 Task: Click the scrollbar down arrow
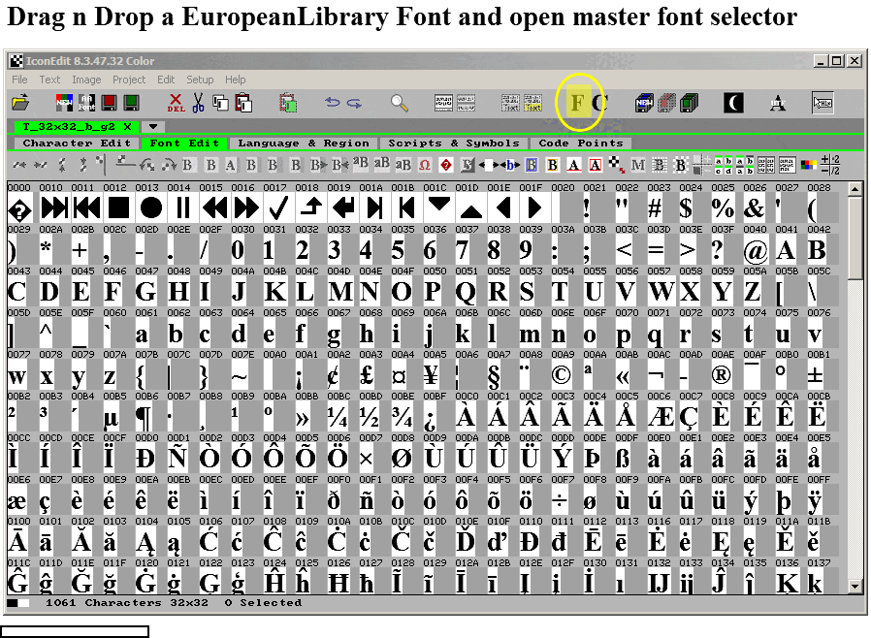click(x=855, y=587)
